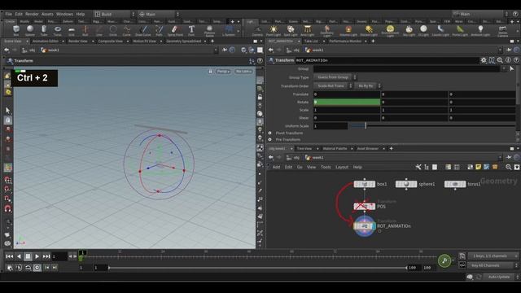521x293 pixels.
Task: Click the animation key button at the timeline end
Action: (x=444, y=260)
